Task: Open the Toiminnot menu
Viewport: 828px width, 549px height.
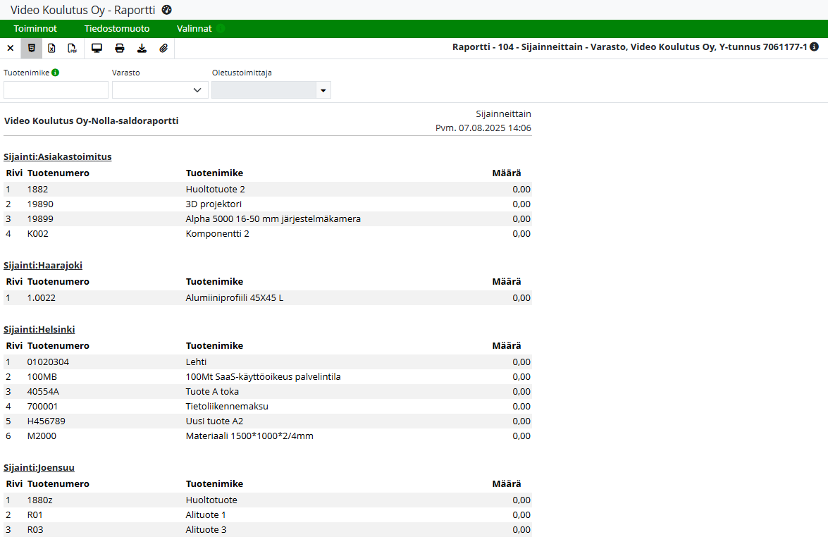Action: (x=35, y=29)
